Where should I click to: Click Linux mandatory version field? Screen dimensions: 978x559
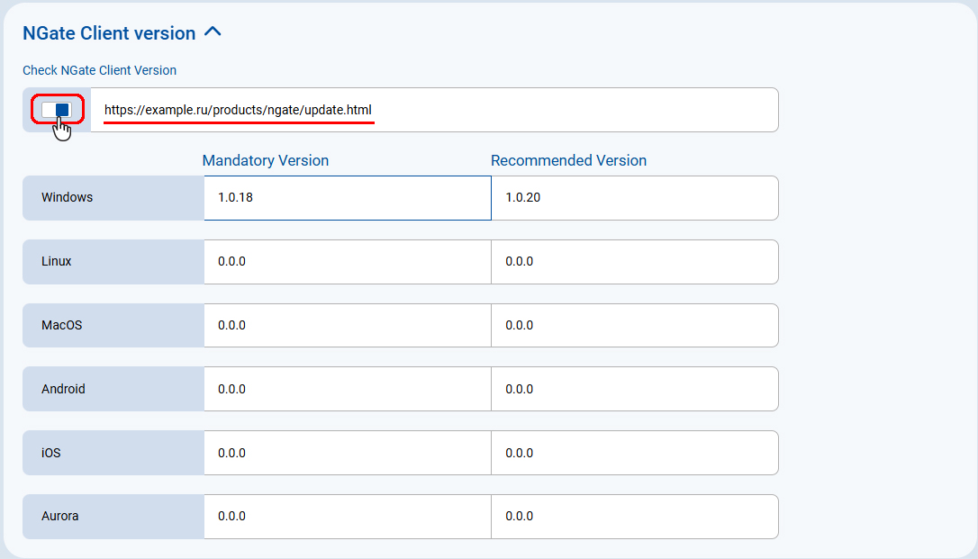pos(347,262)
